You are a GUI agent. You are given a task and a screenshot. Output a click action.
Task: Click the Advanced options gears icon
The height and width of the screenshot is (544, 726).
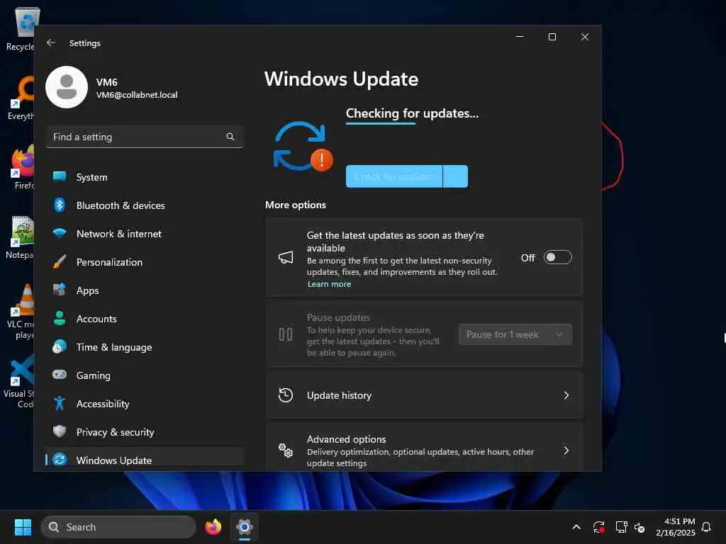[x=286, y=450]
